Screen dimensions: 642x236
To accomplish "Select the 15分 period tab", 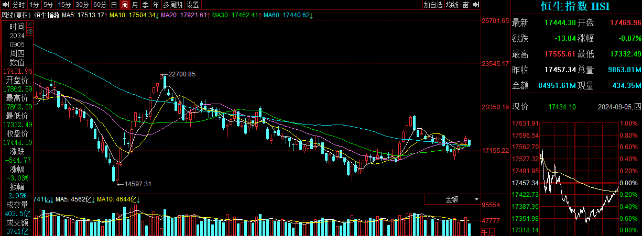I will tap(64, 5).
